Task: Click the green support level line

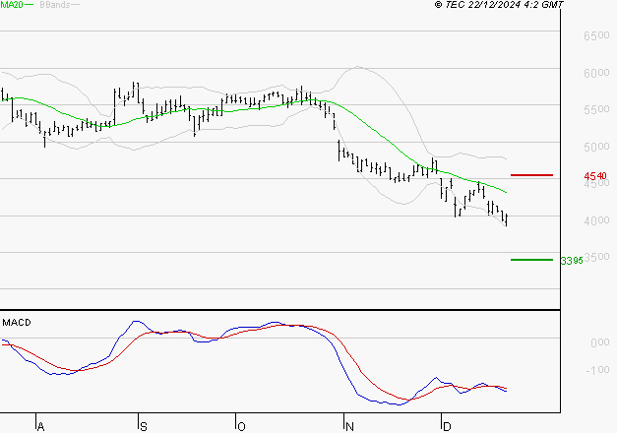Action: click(x=531, y=260)
